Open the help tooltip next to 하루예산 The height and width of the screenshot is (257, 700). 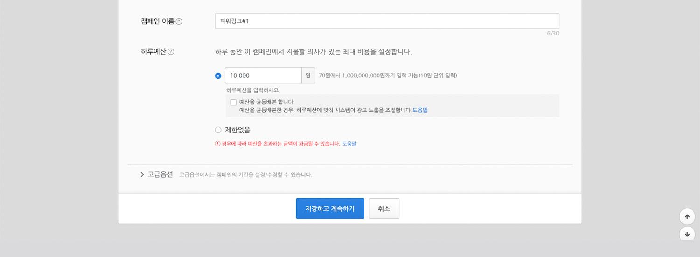click(171, 52)
